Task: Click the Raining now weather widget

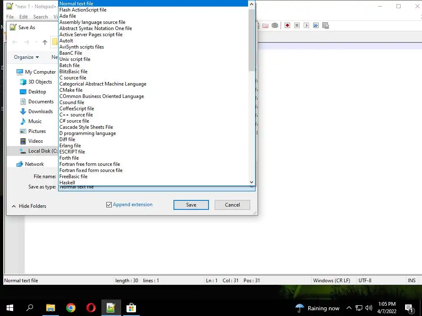Action: coord(318,308)
